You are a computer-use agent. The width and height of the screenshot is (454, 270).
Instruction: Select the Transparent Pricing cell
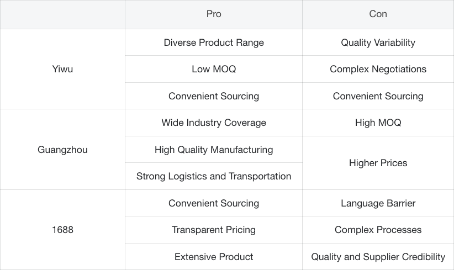[x=214, y=230]
